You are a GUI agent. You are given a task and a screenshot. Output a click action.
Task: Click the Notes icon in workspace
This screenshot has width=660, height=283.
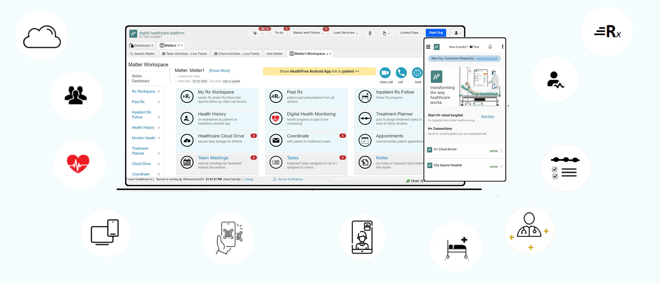click(365, 163)
